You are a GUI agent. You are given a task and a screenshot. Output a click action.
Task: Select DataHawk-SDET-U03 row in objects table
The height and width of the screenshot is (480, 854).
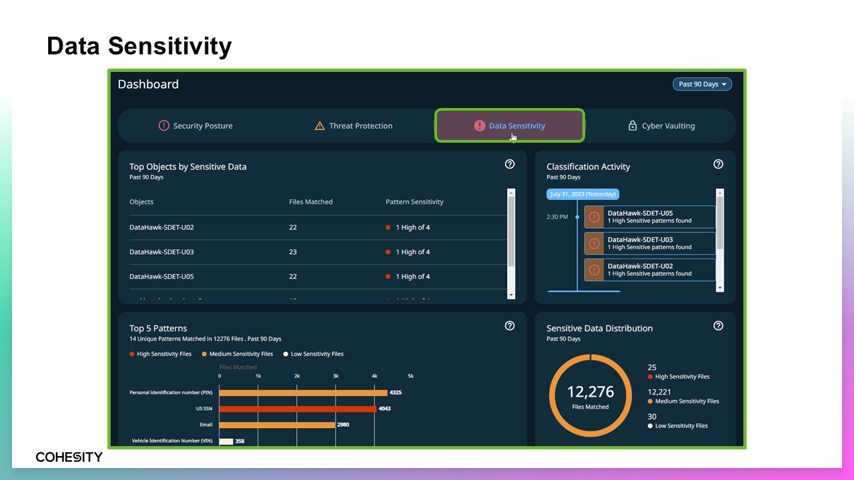click(318, 252)
